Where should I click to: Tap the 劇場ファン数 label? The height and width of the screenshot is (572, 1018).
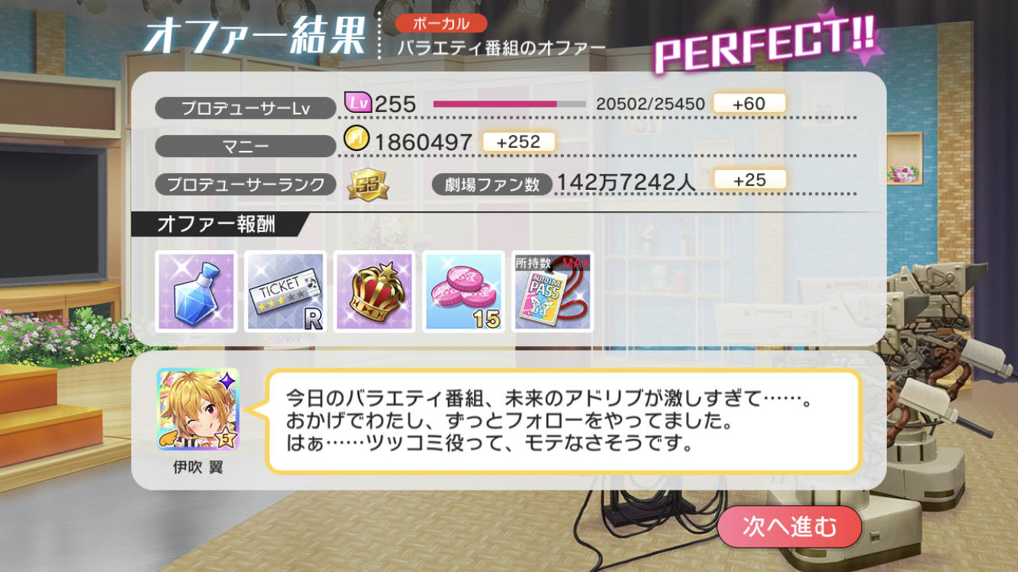[x=491, y=184]
